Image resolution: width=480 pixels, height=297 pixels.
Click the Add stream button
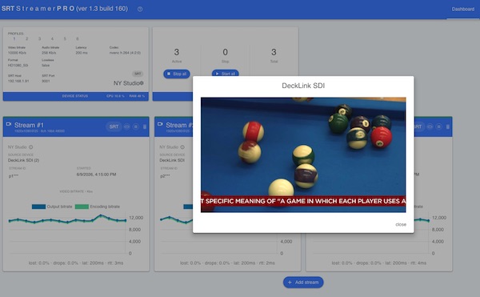coord(303,283)
